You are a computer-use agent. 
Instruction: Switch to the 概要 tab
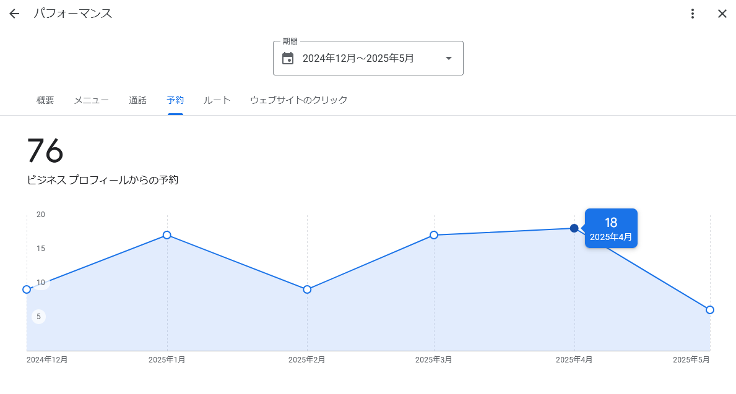pyautogui.click(x=45, y=100)
